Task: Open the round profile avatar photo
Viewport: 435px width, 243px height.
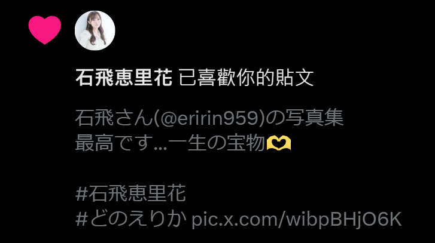Action: pyautogui.click(x=95, y=30)
